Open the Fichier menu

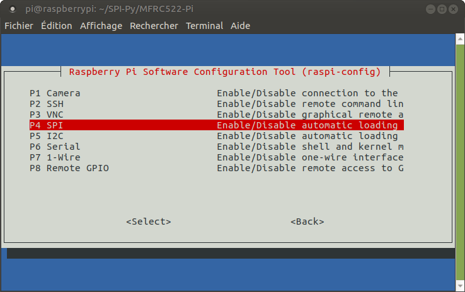point(19,26)
